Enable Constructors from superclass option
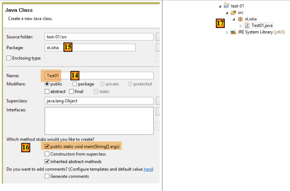290x191 pixels. click(47, 154)
